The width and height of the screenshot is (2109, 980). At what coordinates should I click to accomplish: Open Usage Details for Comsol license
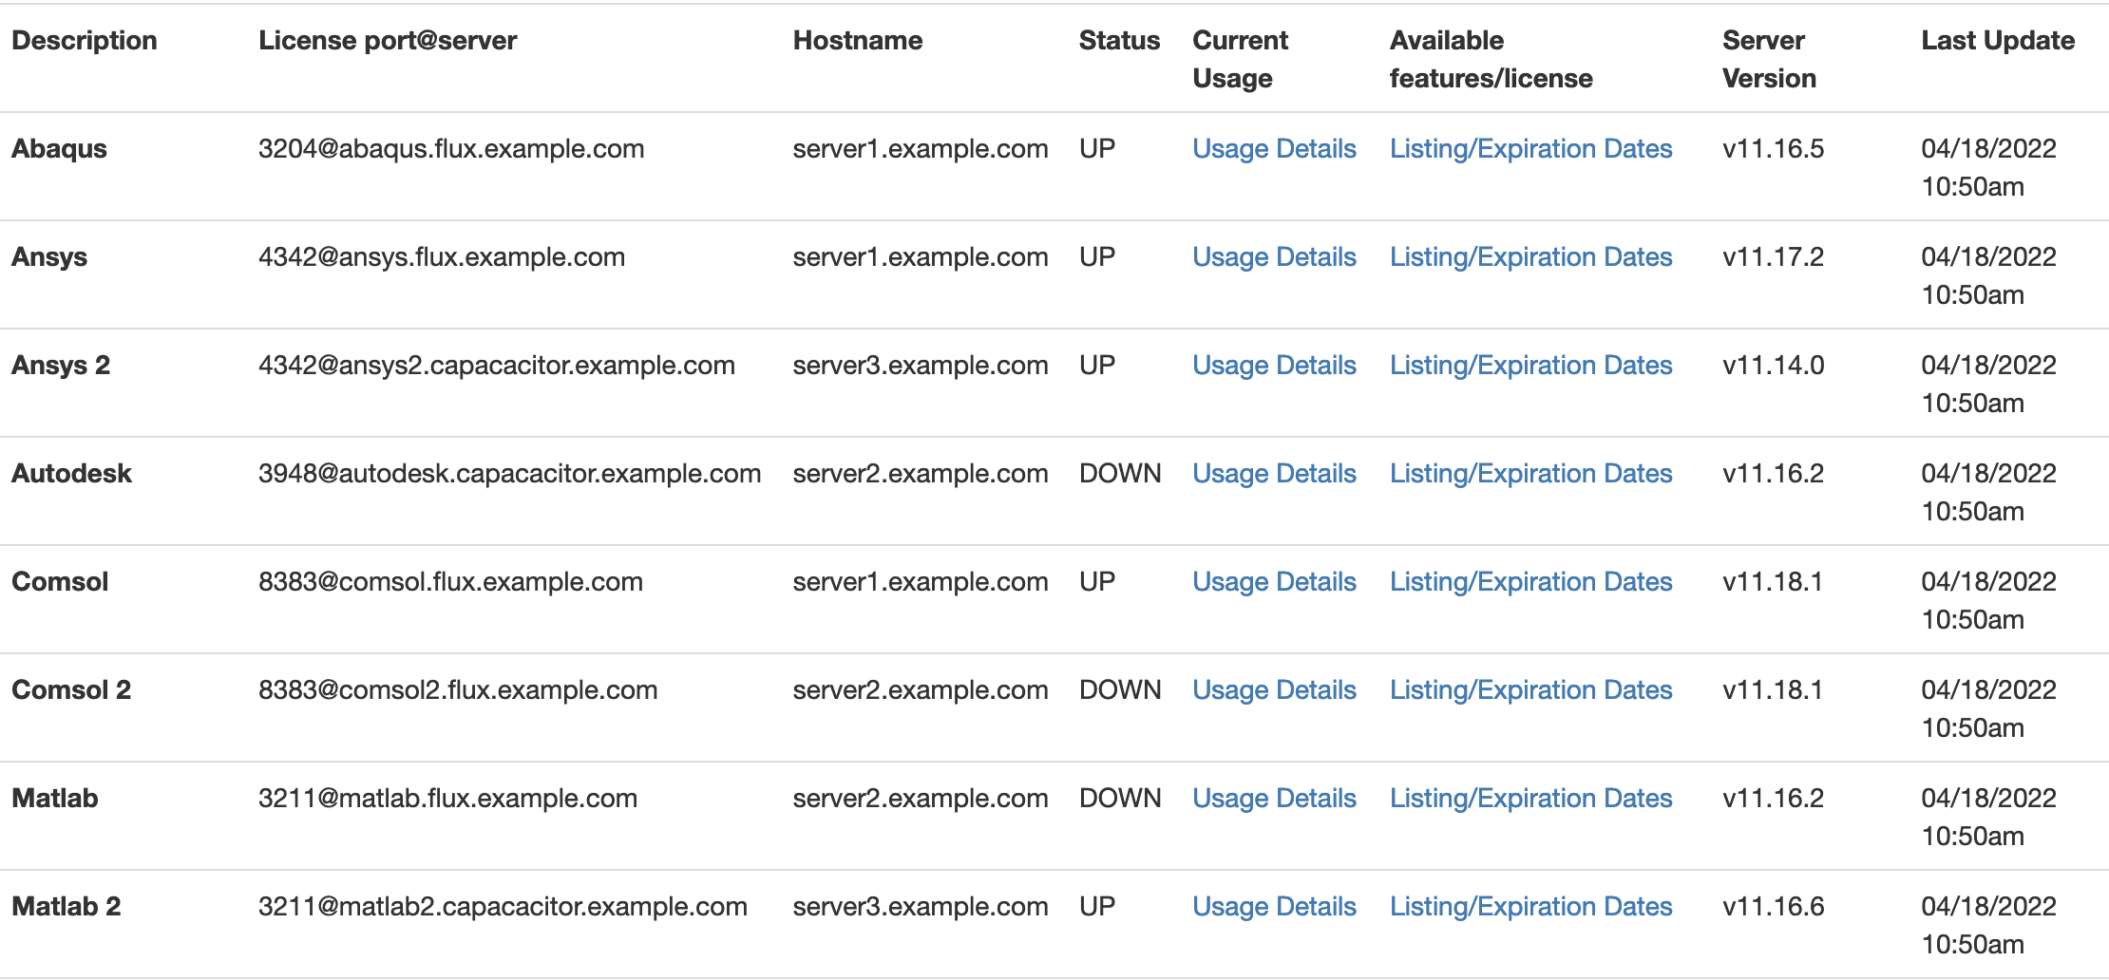pyautogui.click(x=1274, y=582)
